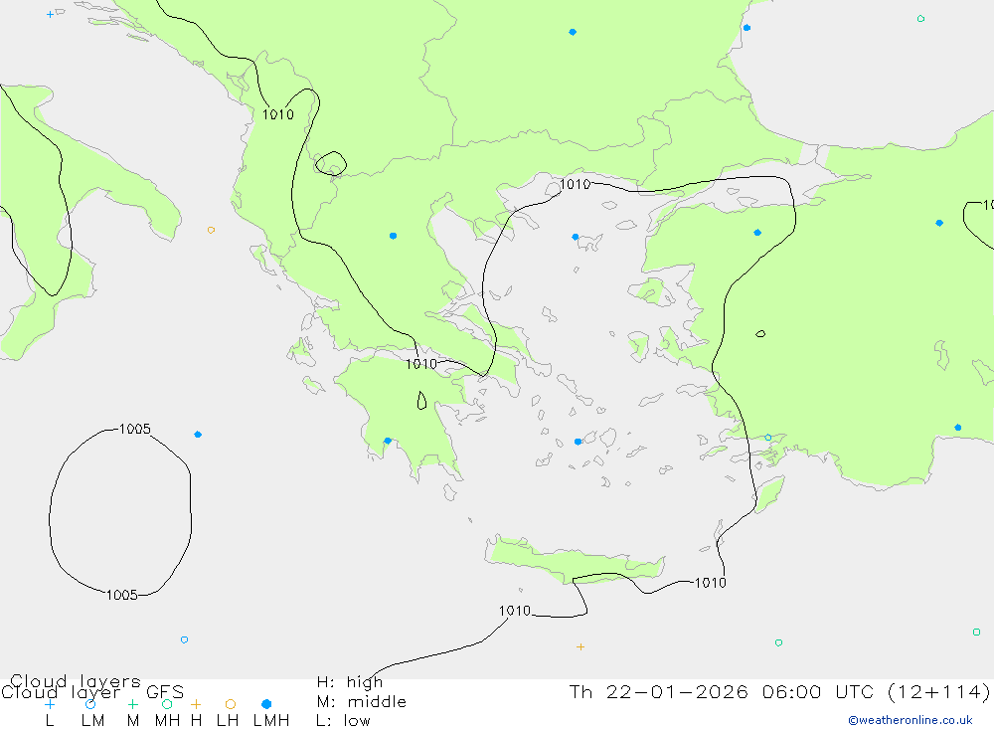Click the filled LMH dot on the Black Sea coast
Image resolution: width=994 pixels, height=729 pixels.
[746, 27]
